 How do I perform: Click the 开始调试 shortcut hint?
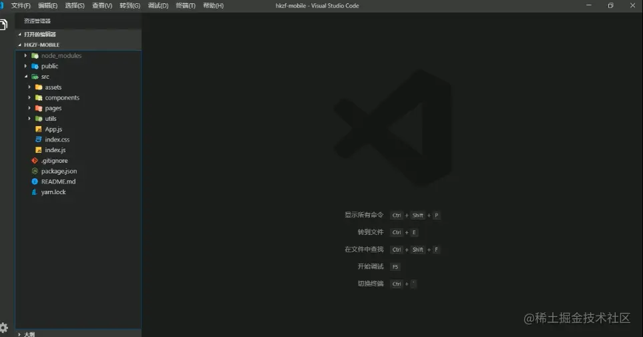[x=371, y=266]
